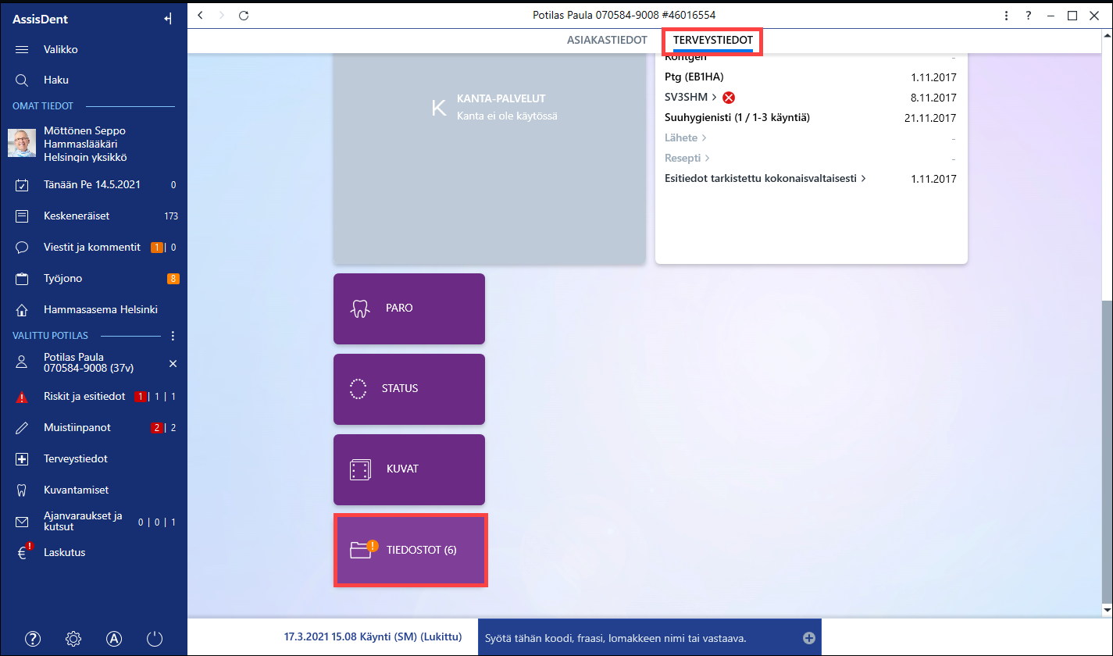Open the help question mark icon
Screen dimensions: 1113x656
point(33,639)
